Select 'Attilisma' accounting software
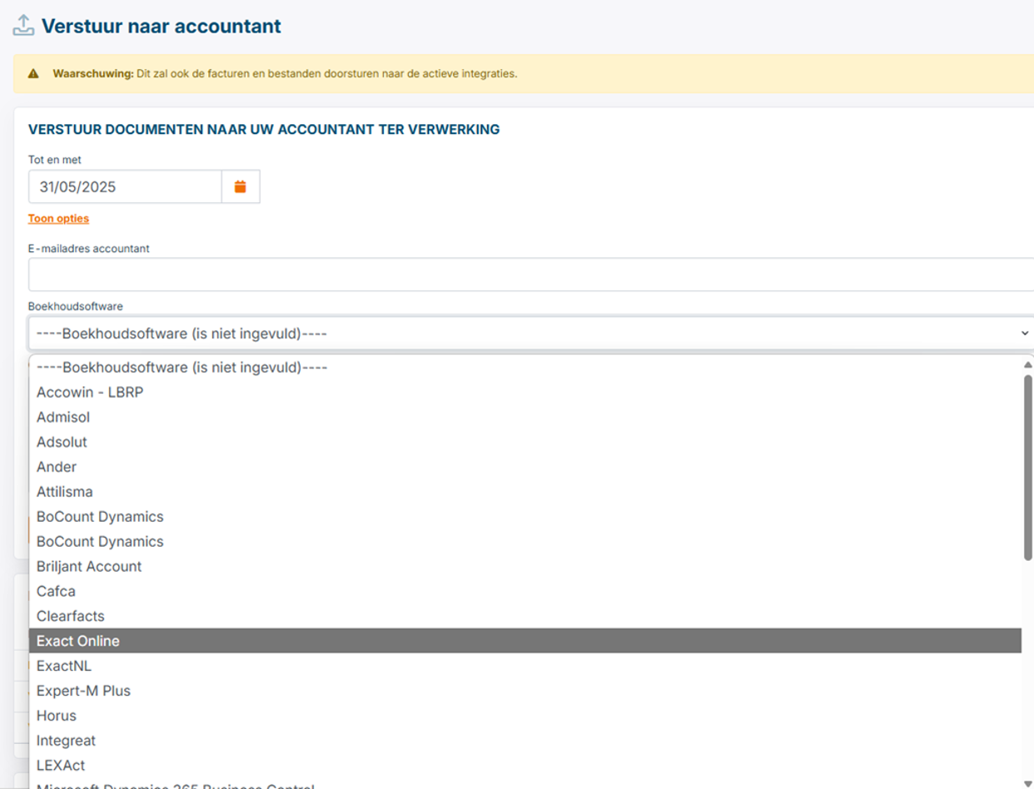 [65, 492]
